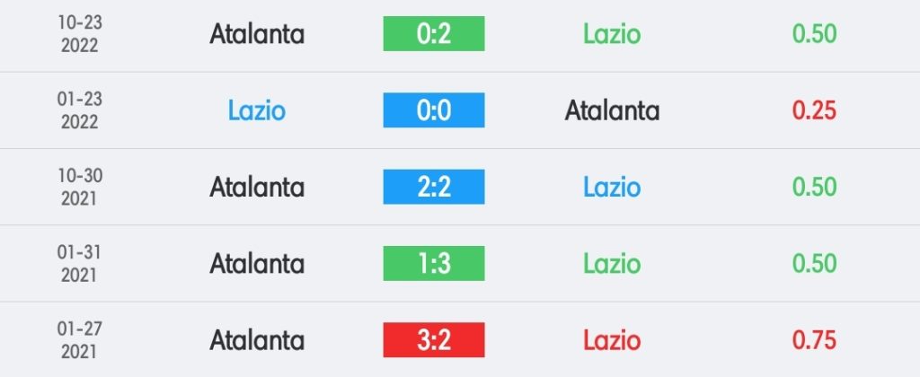
Task: Select the red 0.75 handicap value
Action: point(814,340)
